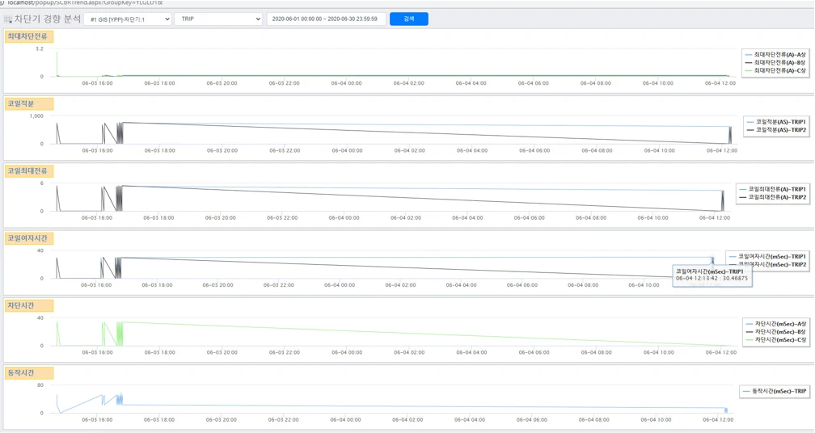Image resolution: width=815 pixels, height=433 pixels.
Task: Toggle 코일적분(AS)-TRIP1 legend series
Action: point(776,122)
